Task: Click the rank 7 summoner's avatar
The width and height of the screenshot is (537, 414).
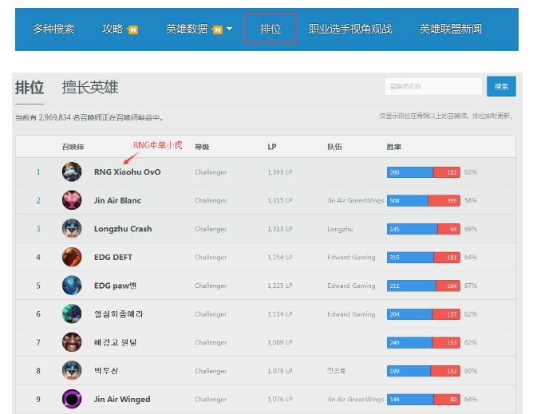Action: coord(72,342)
